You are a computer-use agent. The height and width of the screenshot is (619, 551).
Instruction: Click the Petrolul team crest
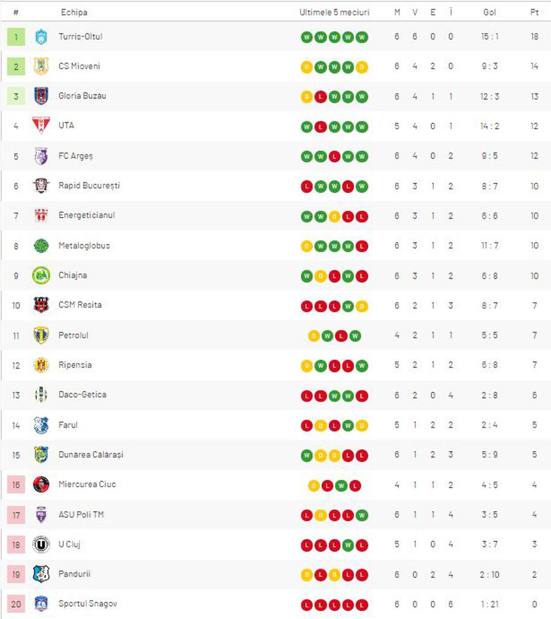point(41,335)
